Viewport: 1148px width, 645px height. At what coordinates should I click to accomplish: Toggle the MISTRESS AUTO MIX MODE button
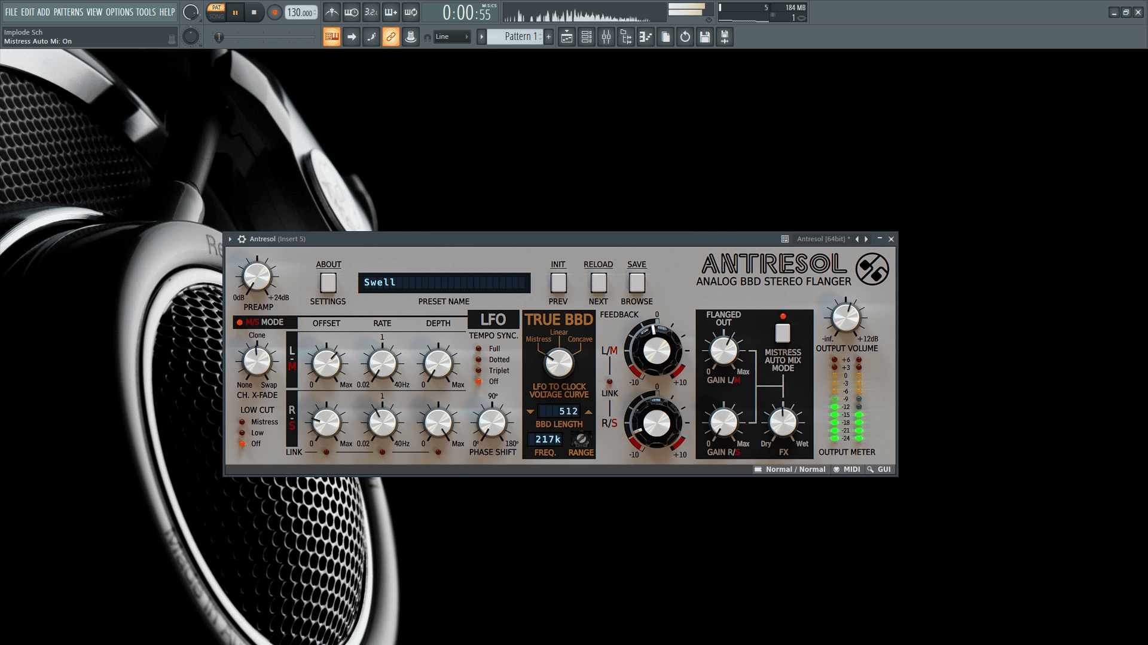[783, 333]
